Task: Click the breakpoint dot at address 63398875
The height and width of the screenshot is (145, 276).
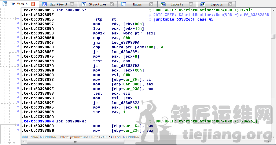Action: 18,56
